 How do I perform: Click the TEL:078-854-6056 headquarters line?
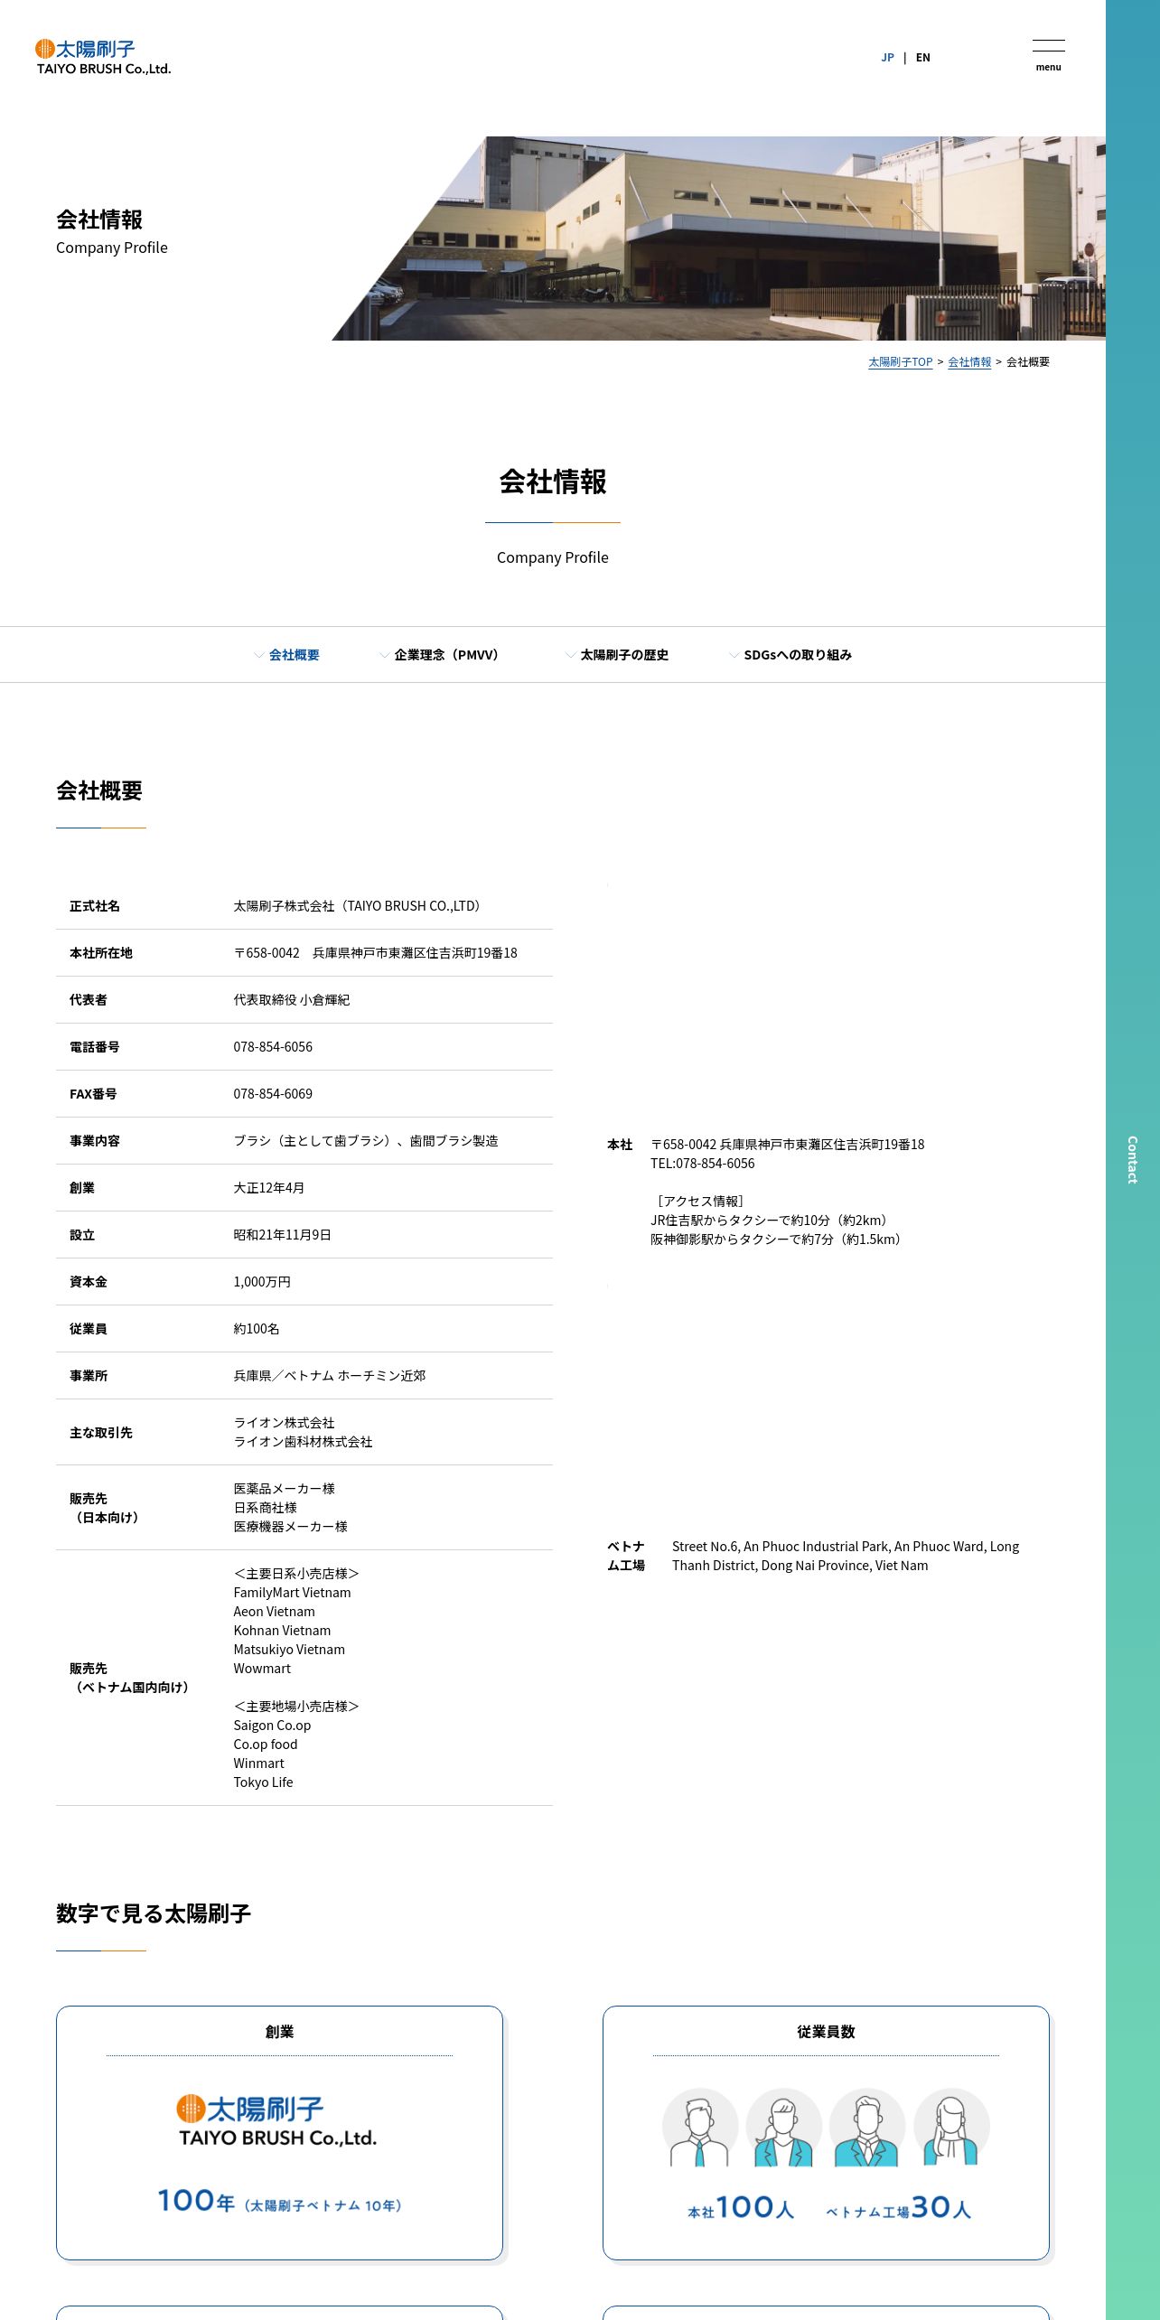point(702,1164)
